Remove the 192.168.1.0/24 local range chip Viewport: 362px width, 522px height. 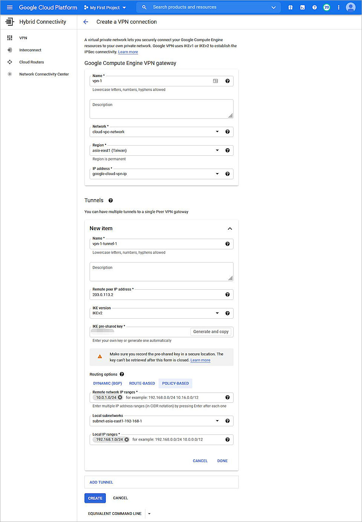[x=127, y=440]
